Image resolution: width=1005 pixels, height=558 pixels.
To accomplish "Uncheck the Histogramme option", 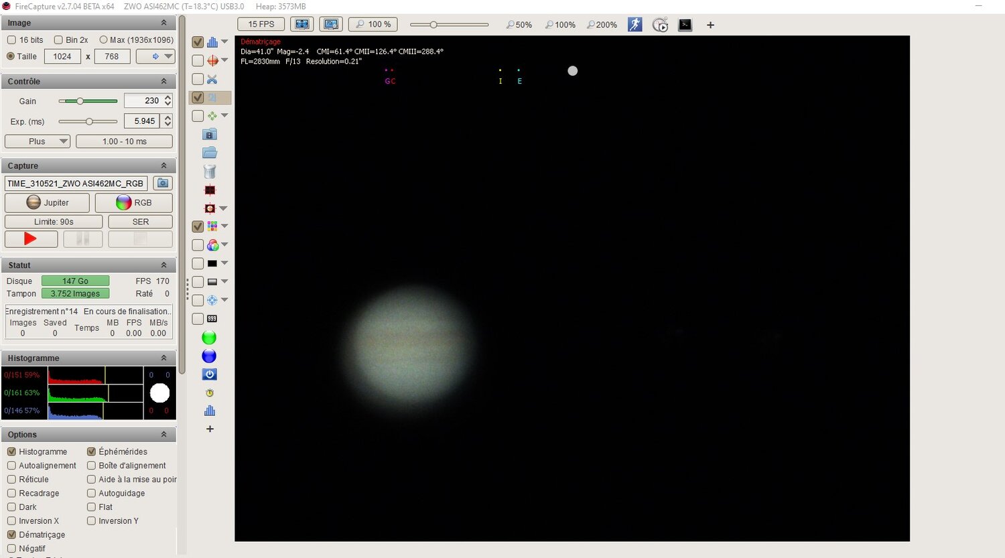I will coord(11,451).
